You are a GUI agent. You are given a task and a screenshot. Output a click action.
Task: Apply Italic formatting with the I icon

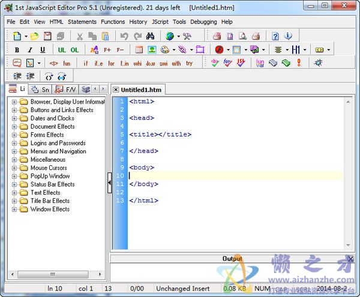(x=30, y=50)
